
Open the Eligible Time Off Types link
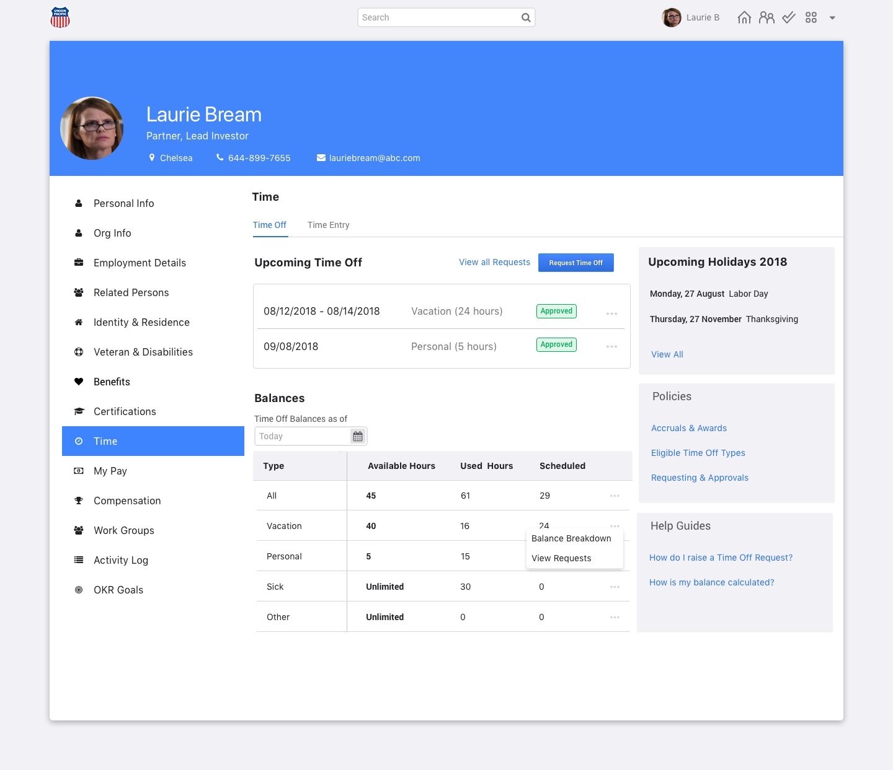coord(698,453)
